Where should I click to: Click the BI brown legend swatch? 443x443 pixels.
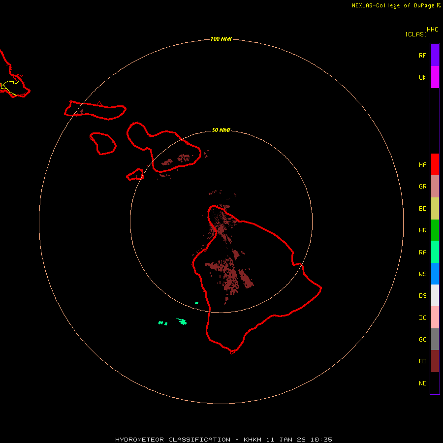pyautogui.click(x=435, y=361)
